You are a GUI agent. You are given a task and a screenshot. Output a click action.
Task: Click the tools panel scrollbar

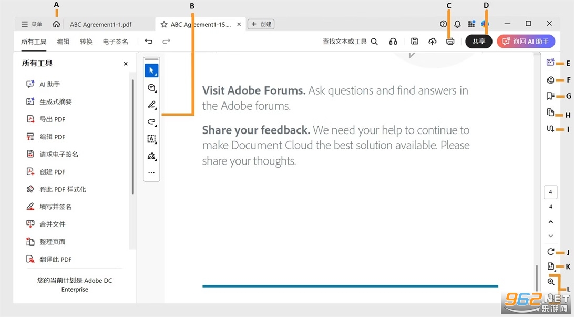[132, 137]
